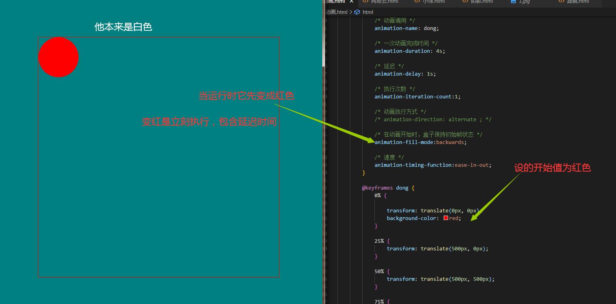
Task: Switch to the 小球.html tab
Action: click(x=434, y=2)
